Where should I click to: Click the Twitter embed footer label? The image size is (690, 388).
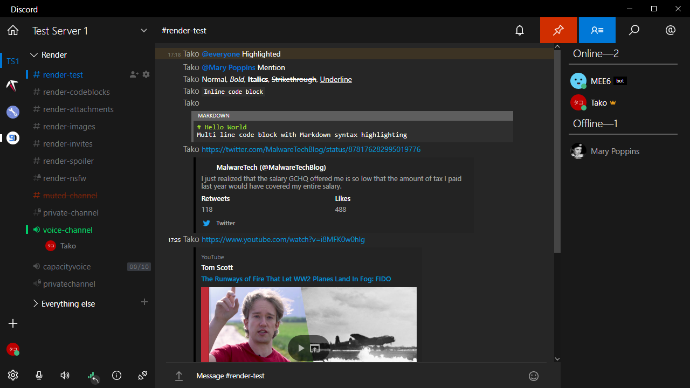tap(225, 223)
